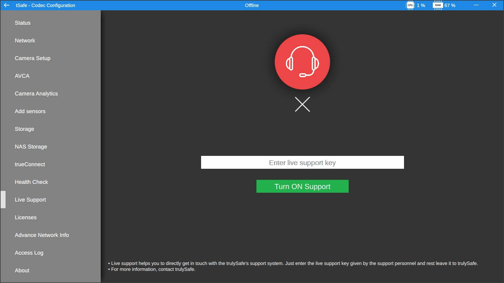This screenshot has height=283, width=504.
Task: Open the NAS Storage settings
Action: tap(31, 147)
